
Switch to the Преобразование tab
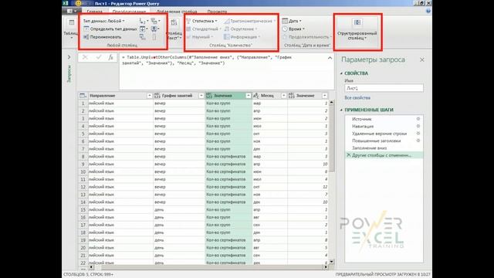pyautogui.click(x=129, y=12)
